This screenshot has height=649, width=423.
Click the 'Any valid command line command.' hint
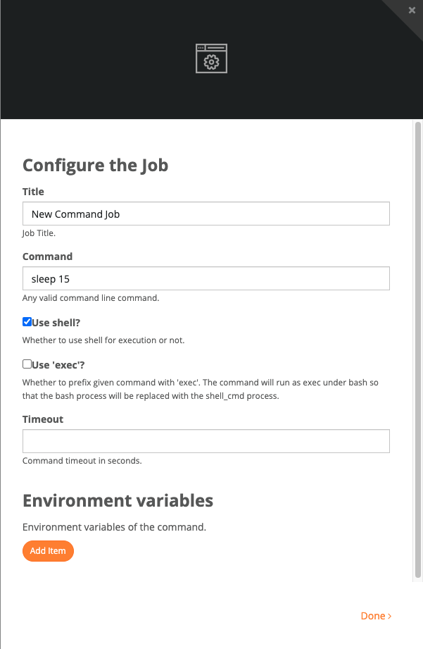tap(91, 298)
